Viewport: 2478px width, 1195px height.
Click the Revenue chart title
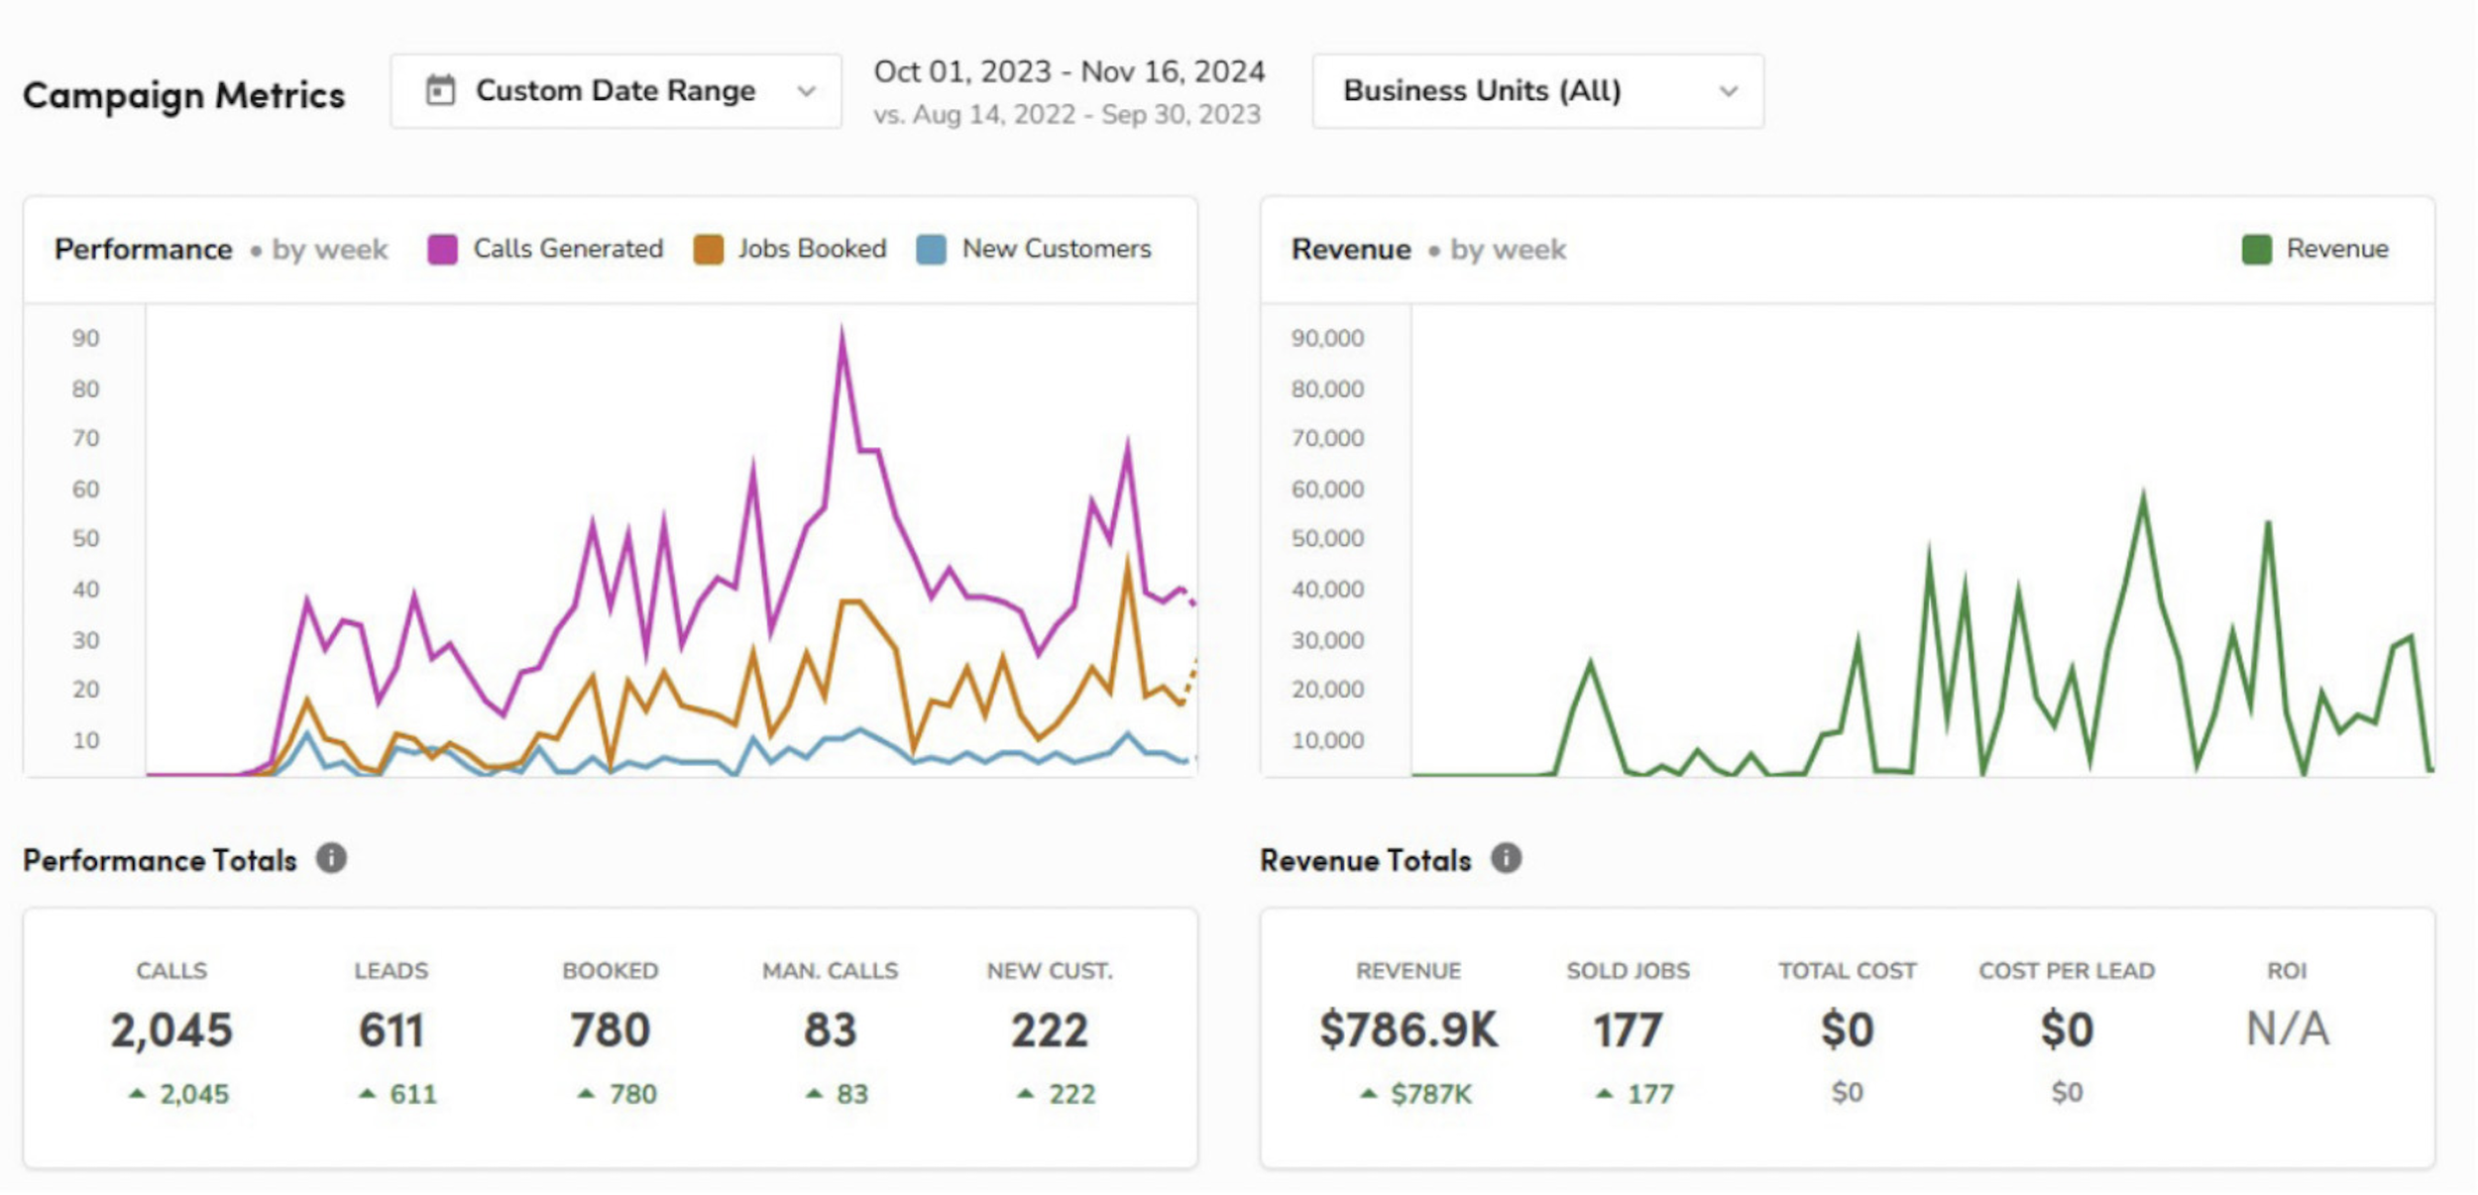pyautogui.click(x=1351, y=249)
